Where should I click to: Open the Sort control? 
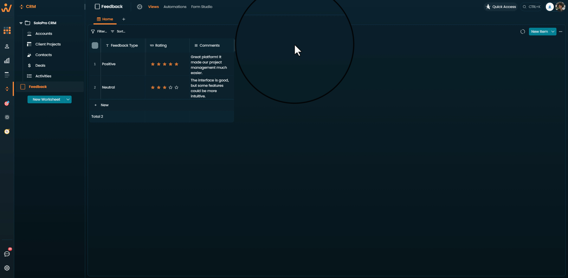pos(118,31)
